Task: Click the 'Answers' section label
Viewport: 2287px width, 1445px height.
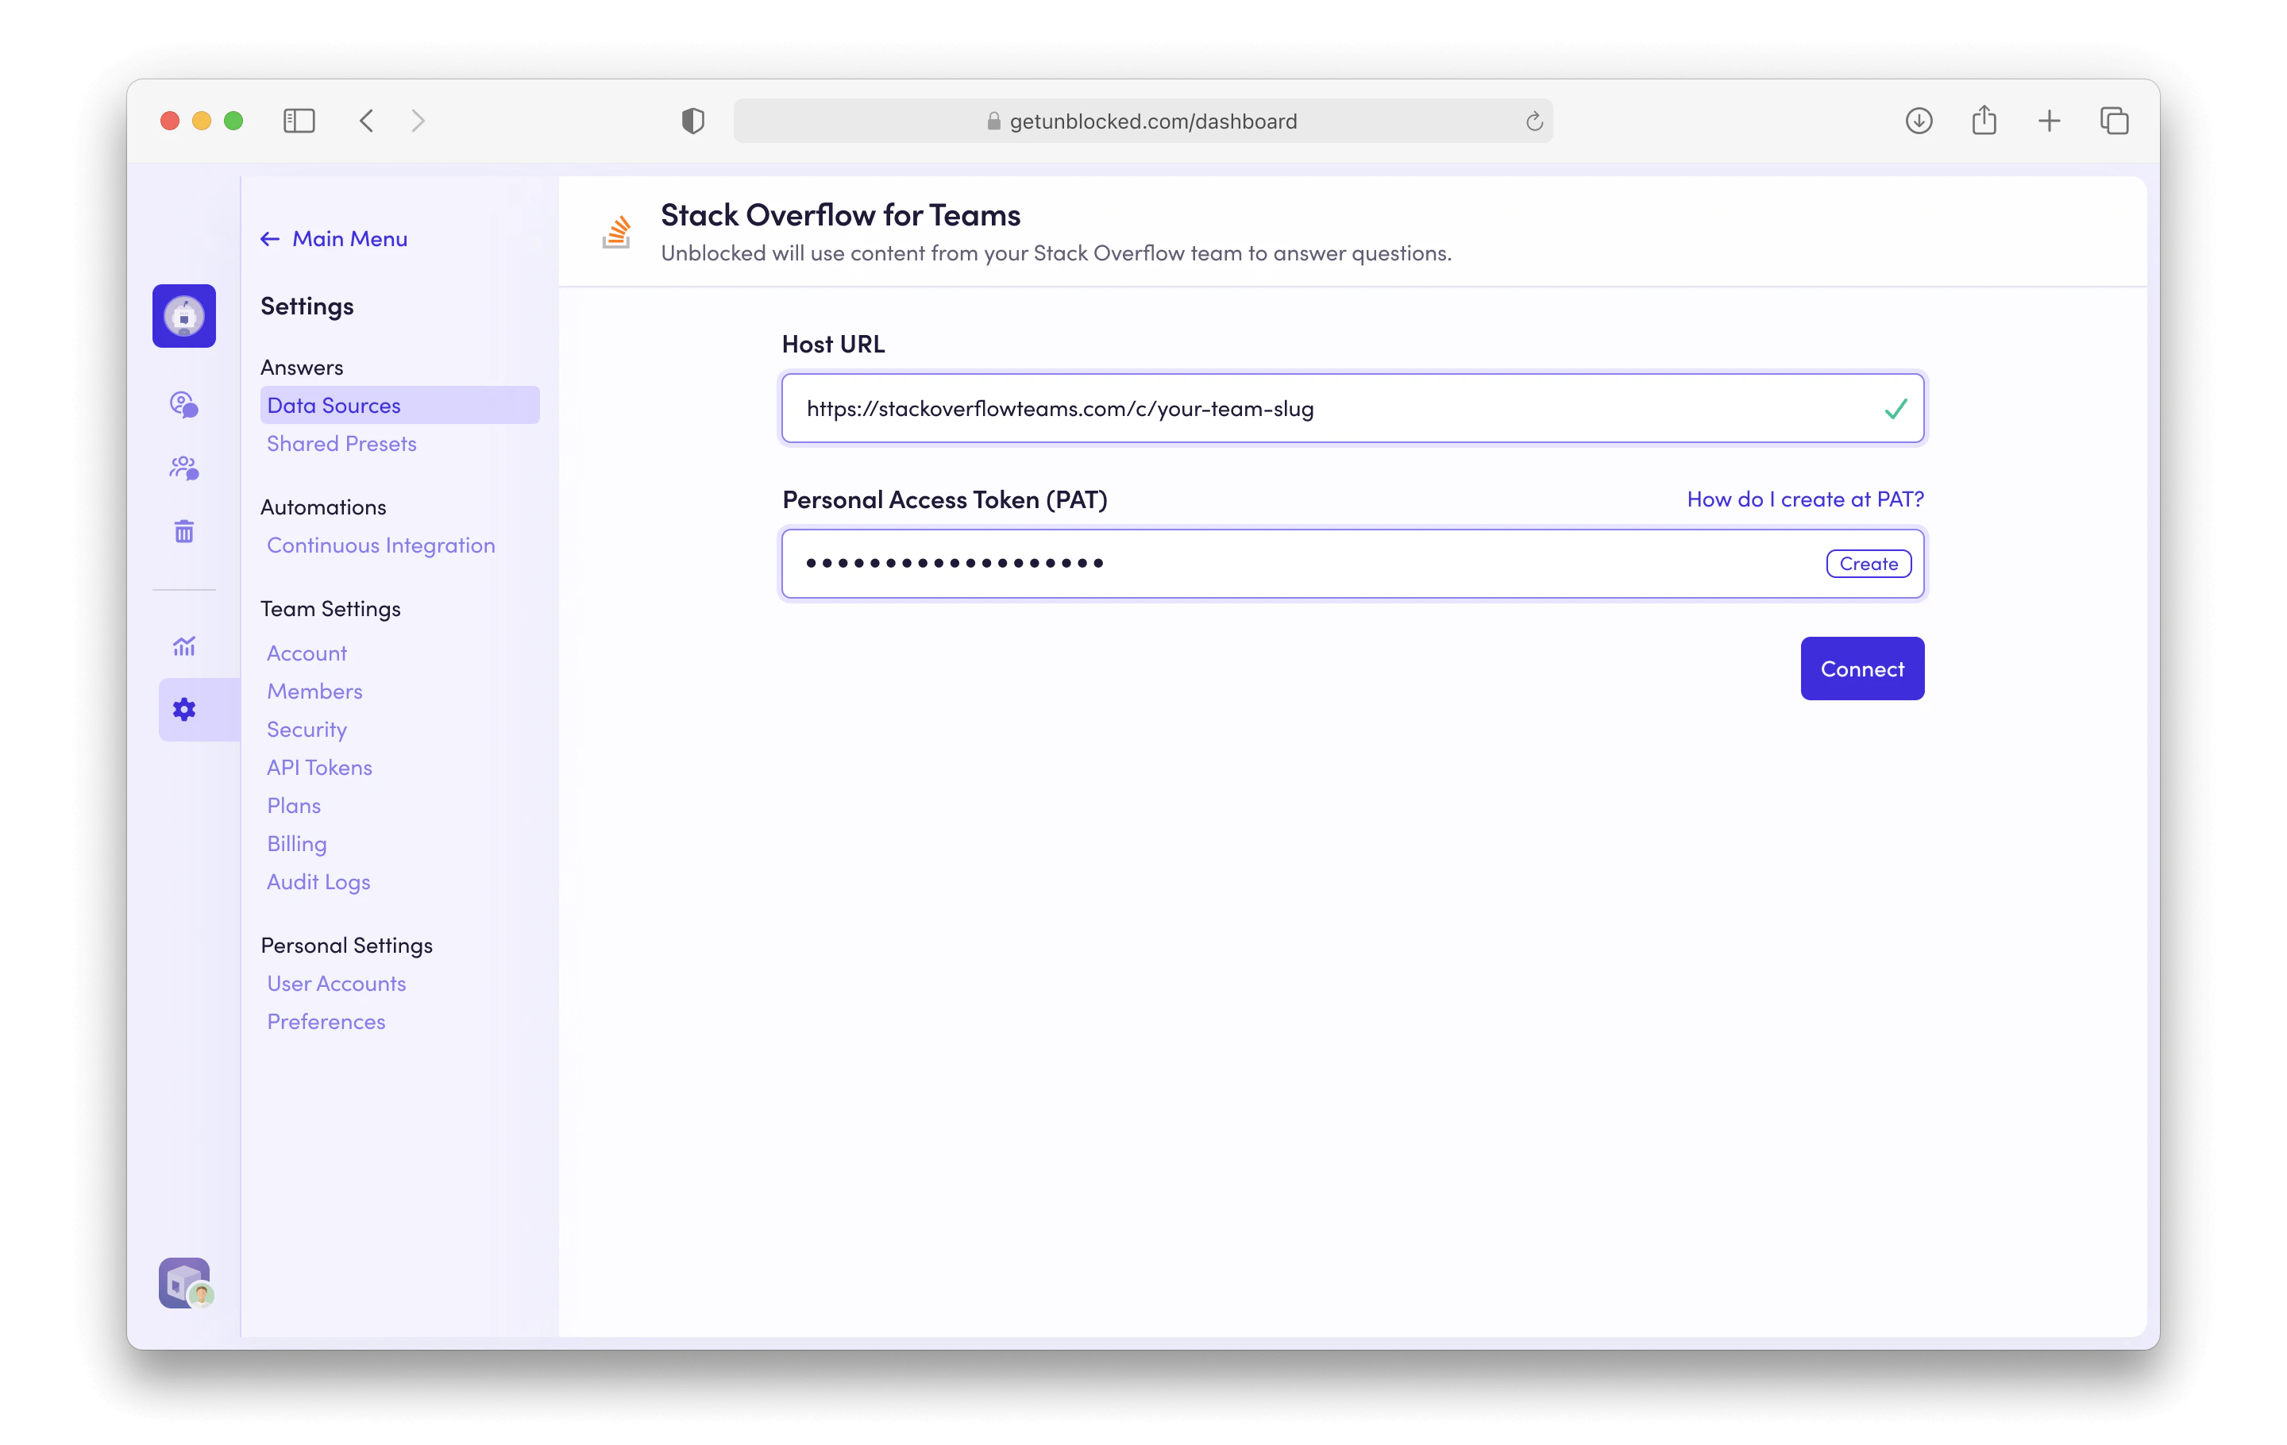Action: tap(302, 368)
